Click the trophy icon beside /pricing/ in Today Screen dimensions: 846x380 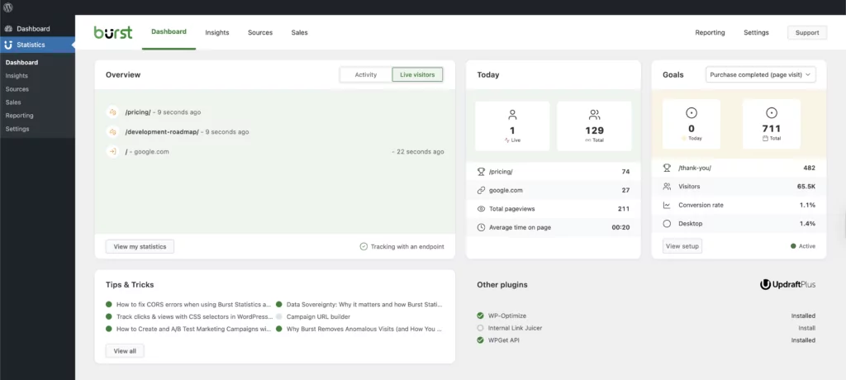click(482, 172)
